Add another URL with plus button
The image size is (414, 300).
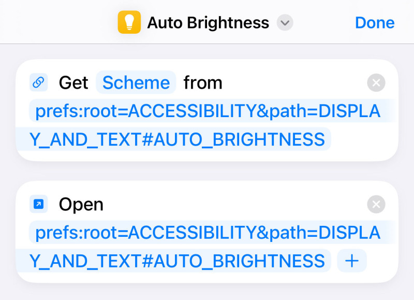click(352, 261)
